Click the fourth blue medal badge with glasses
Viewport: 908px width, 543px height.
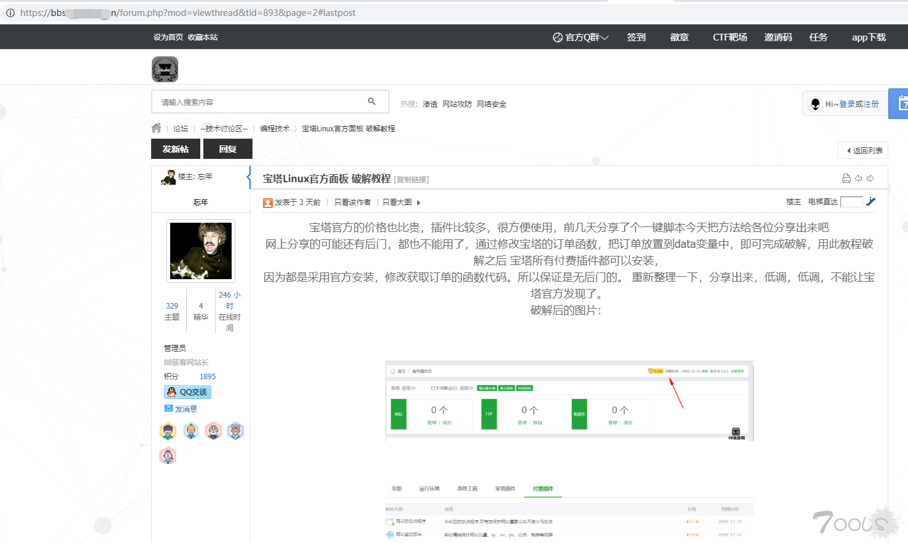[235, 431]
